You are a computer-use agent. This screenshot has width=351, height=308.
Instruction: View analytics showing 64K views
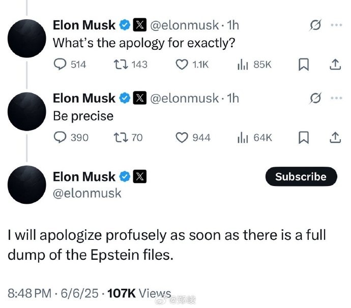click(243, 137)
